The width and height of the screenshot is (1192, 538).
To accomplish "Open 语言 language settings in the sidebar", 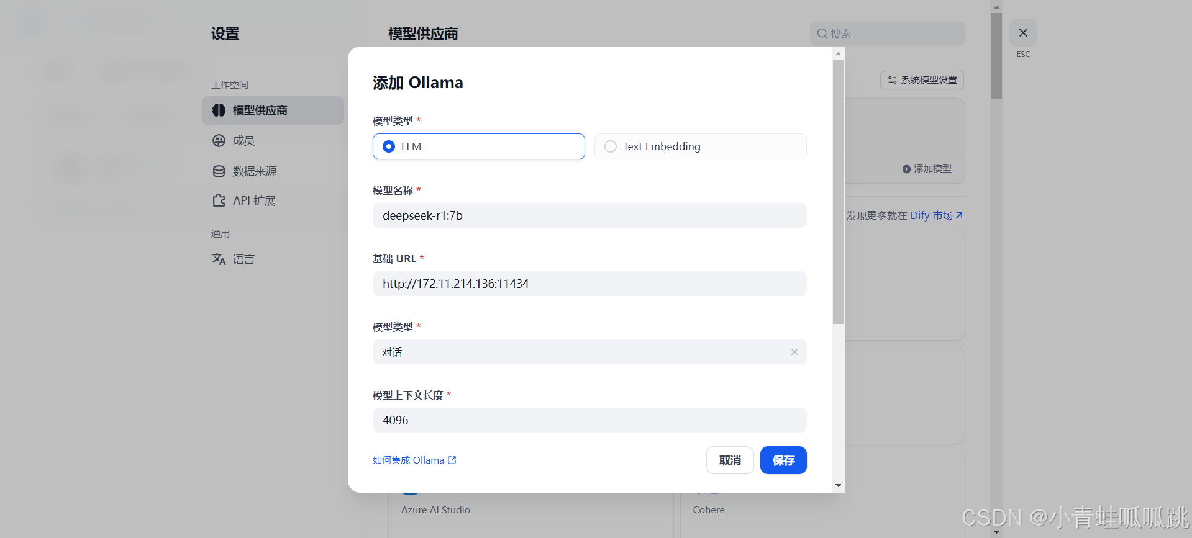I will pos(273,259).
